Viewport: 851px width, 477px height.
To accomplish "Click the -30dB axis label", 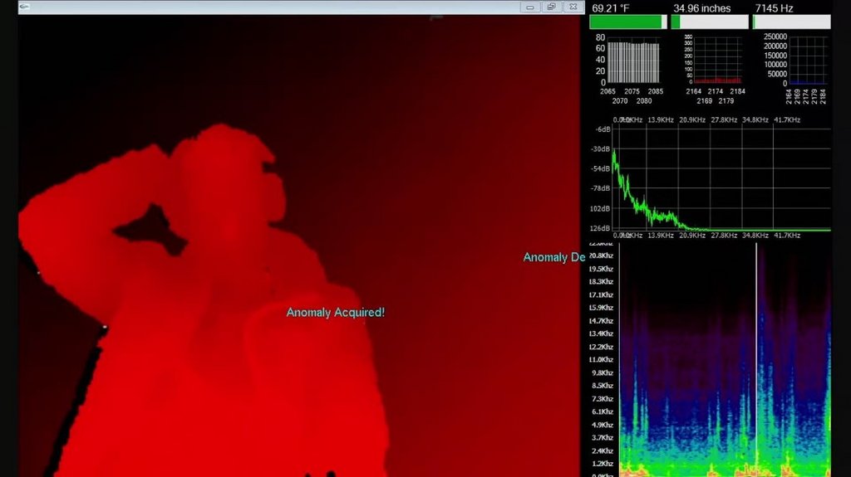I will (601, 149).
